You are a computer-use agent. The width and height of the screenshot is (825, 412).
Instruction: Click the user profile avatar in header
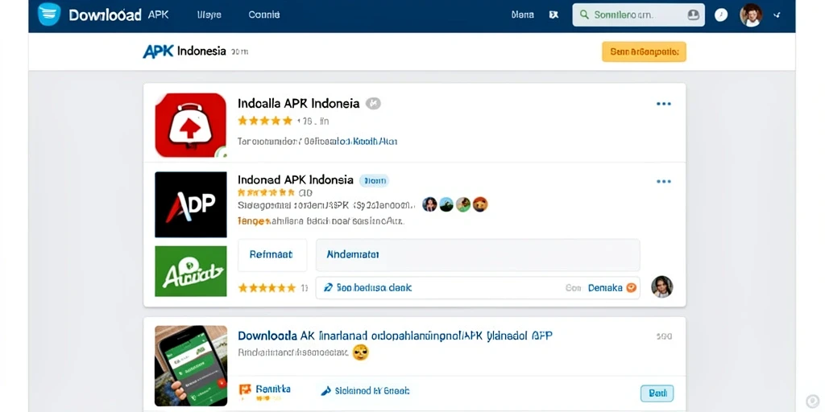point(750,14)
